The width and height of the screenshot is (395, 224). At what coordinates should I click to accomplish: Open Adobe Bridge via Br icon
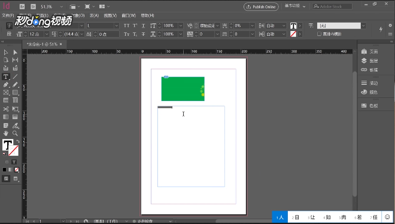click(x=22, y=7)
